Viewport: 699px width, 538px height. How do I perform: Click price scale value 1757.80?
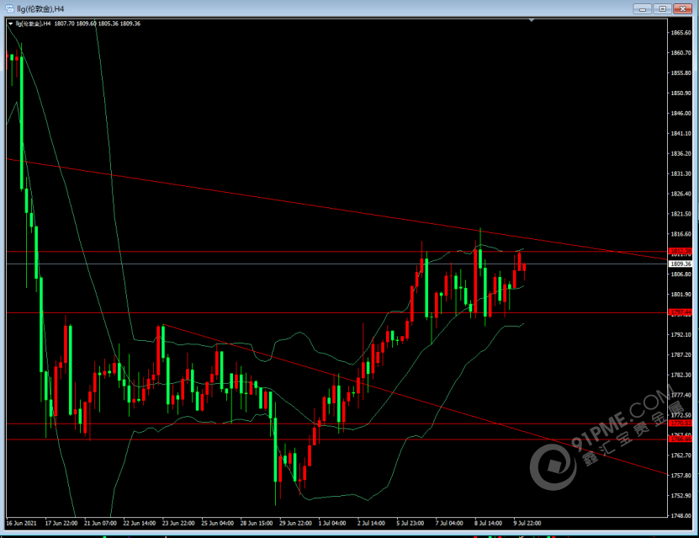tap(680, 476)
